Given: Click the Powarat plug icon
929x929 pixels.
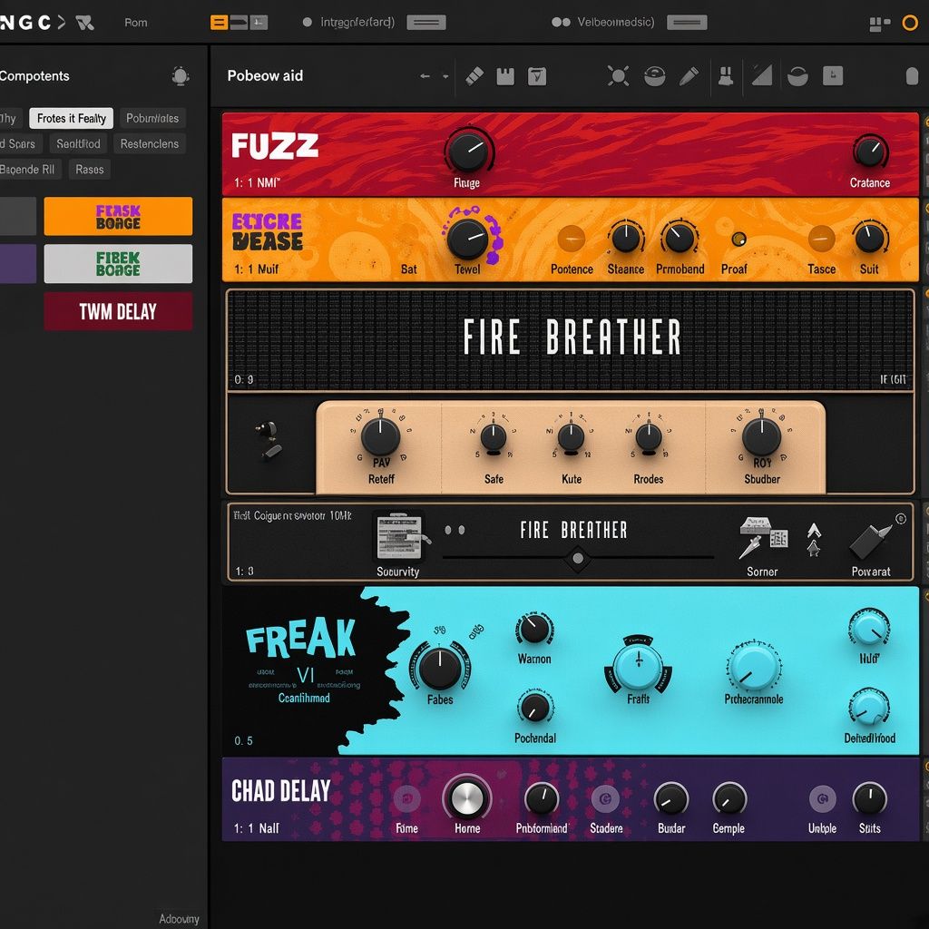Looking at the screenshot, I should pyautogui.click(x=870, y=541).
